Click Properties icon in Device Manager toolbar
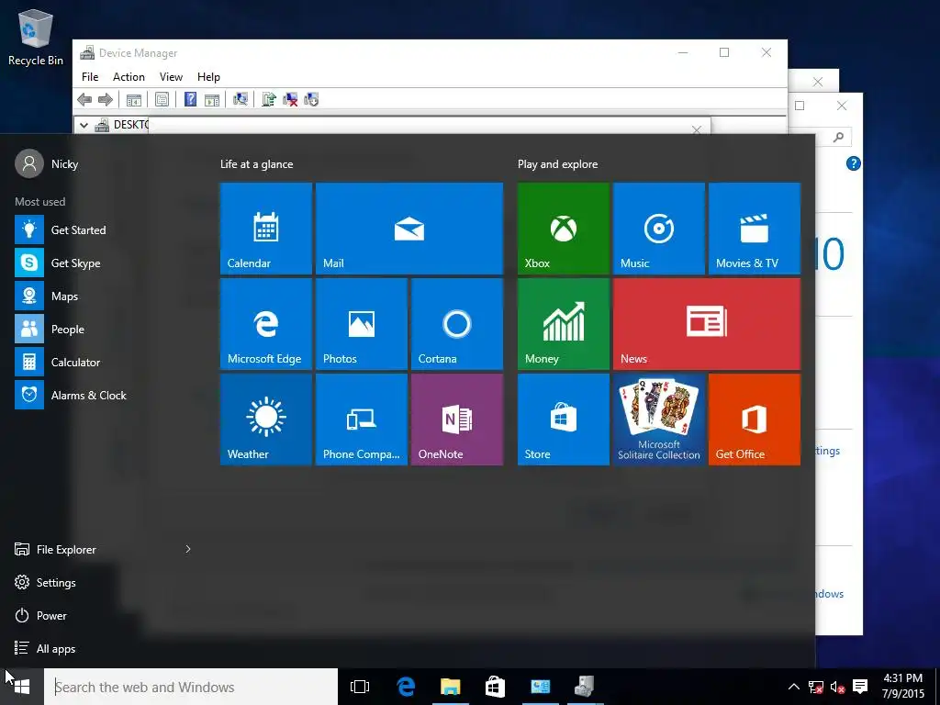The height and width of the screenshot is (705, 940). click(x=162, y=99)
